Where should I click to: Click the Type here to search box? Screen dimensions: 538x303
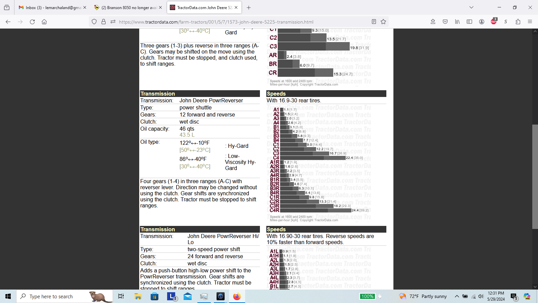point(65,296)
